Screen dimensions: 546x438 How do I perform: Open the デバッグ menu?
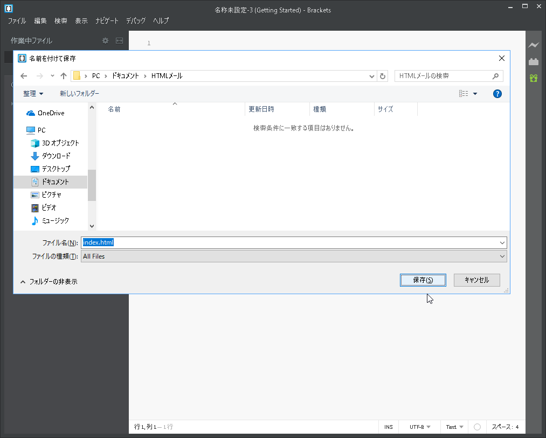click(x=136, y=20)
